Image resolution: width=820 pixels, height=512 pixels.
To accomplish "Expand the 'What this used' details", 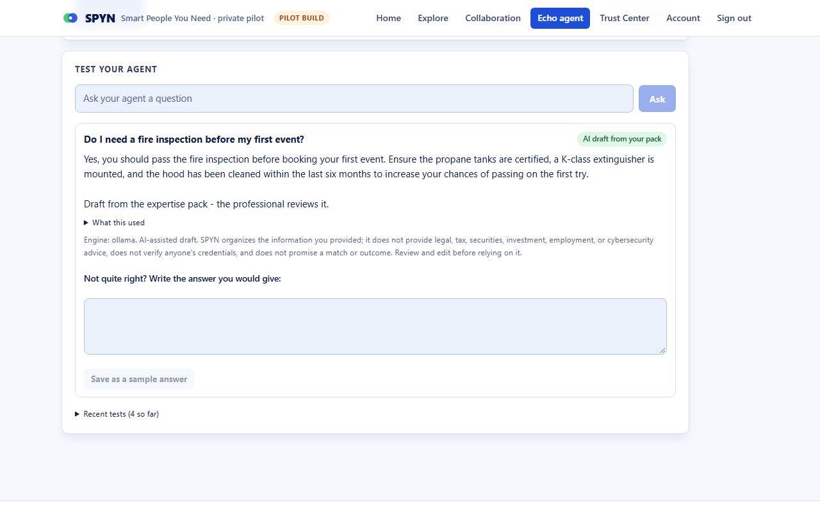I will click(x=115, y=223).
